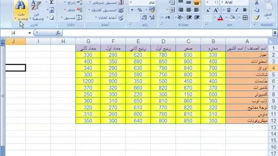Open the Underline style dropdown arrow

point(224,10)
